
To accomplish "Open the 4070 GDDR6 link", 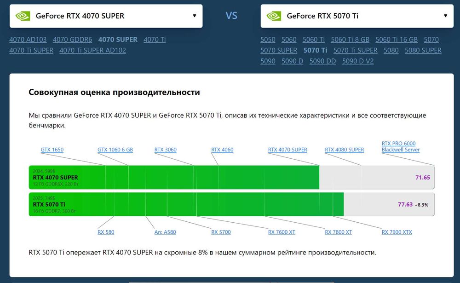I will pos(73,40).
